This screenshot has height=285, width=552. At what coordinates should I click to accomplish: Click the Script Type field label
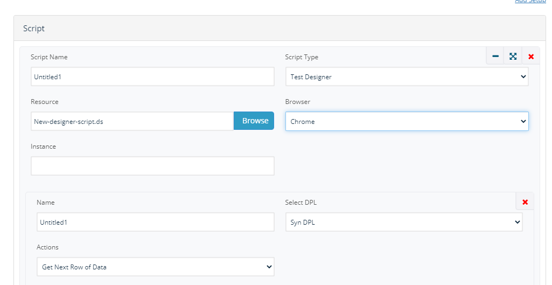coord(301,57)
